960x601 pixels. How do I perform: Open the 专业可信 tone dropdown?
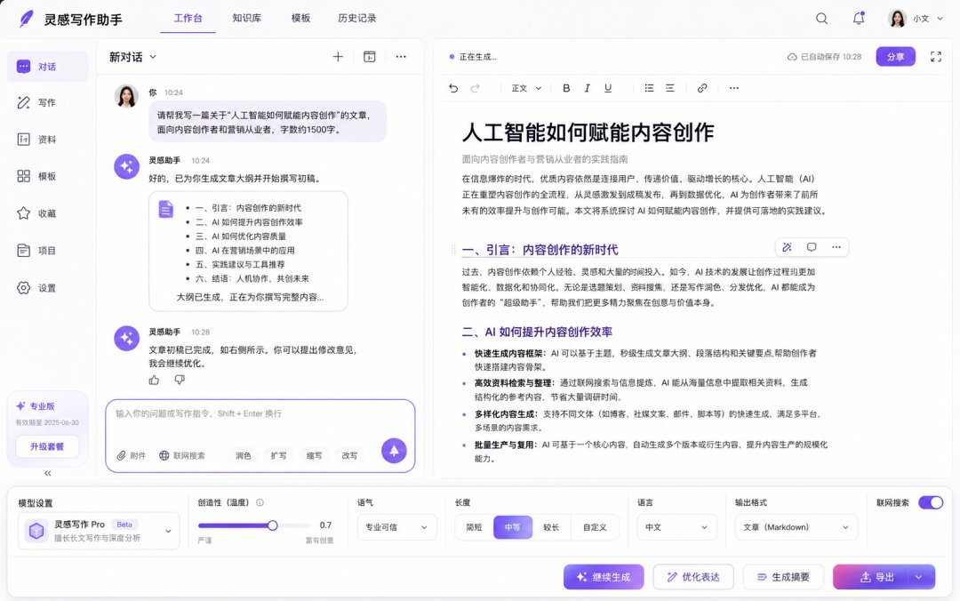396,527
